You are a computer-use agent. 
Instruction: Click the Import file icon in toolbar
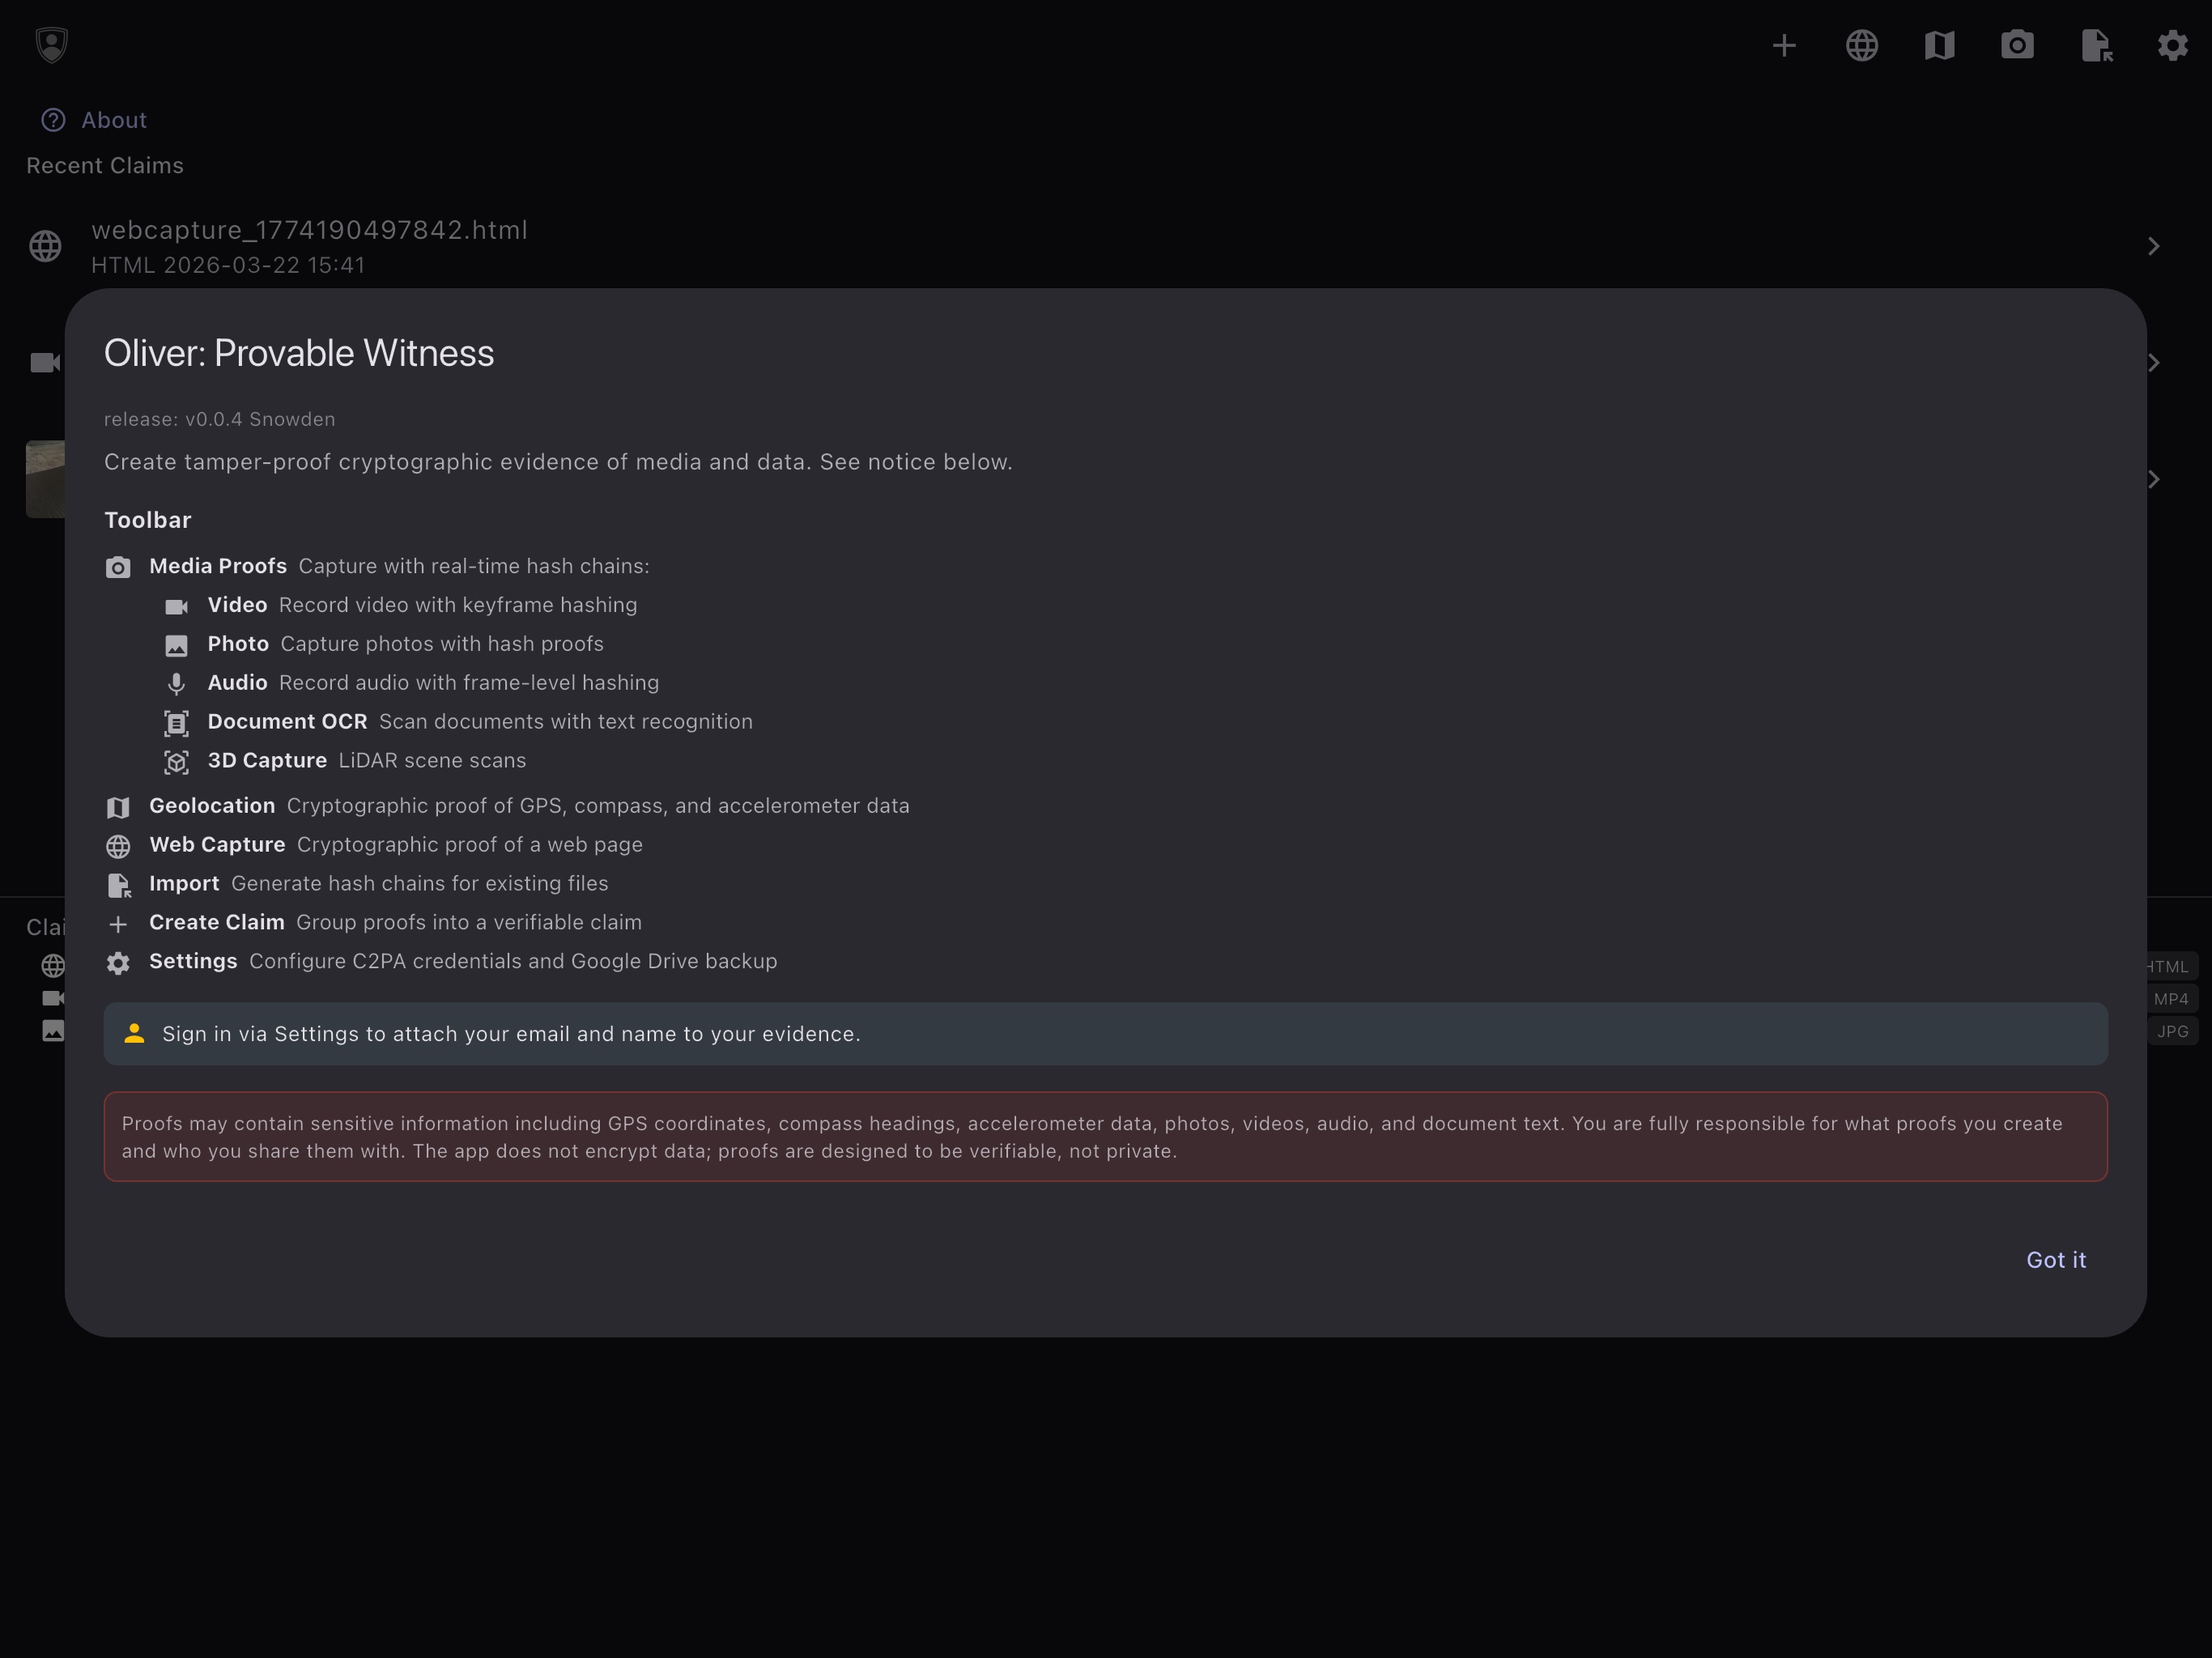[2096, 45]
